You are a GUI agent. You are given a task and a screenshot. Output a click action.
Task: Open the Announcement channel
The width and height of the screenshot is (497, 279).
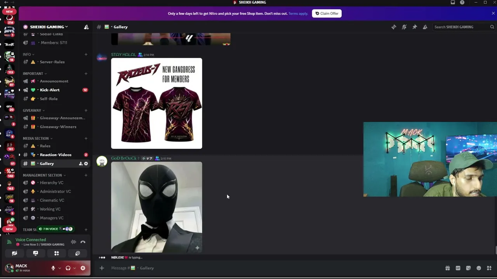point(55,81)
